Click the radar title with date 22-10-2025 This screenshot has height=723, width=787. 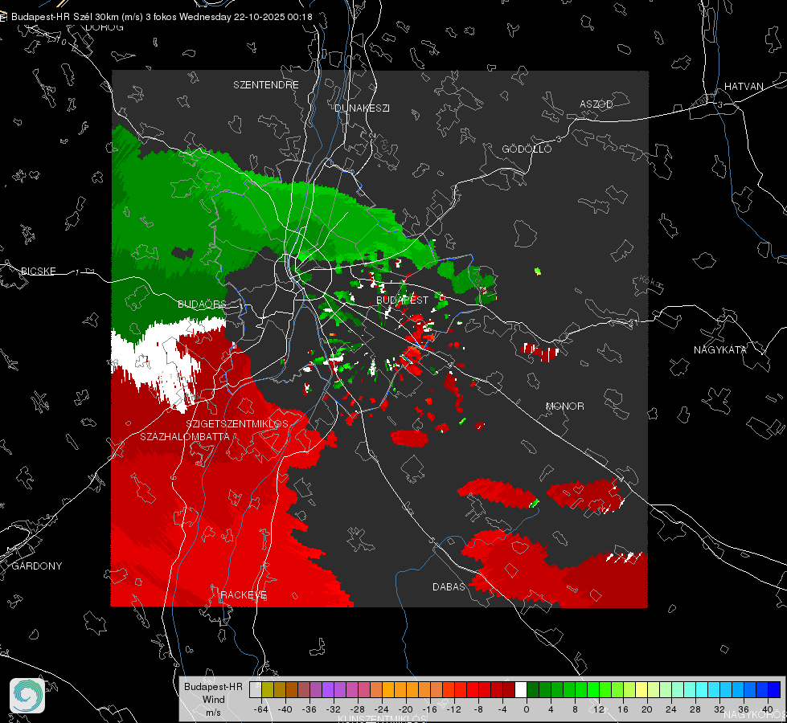[162, 17]
